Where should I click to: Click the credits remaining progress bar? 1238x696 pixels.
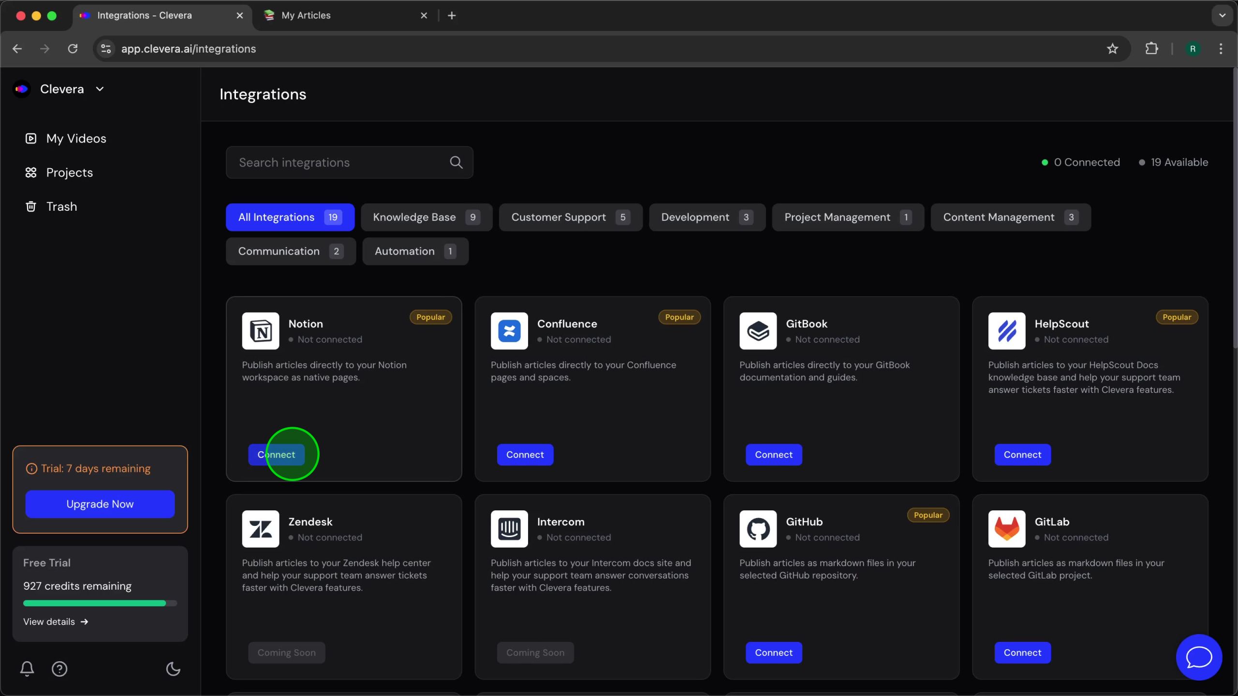click(100, 603)
